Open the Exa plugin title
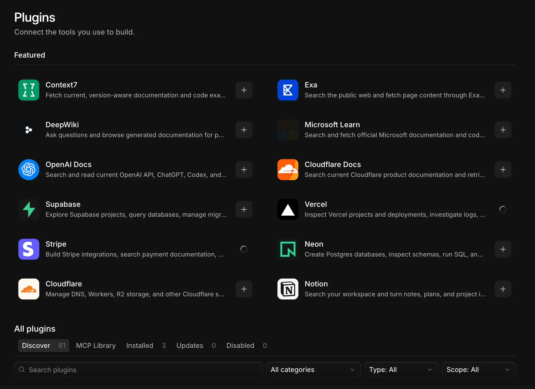Image resolution: width=535 pixels, height=389 pixels. point(311,85)
